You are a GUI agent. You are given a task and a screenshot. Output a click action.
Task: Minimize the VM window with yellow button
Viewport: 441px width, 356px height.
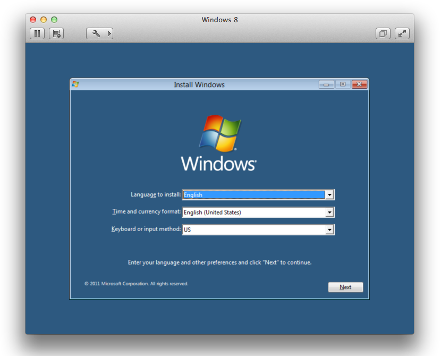pos(44,20)
